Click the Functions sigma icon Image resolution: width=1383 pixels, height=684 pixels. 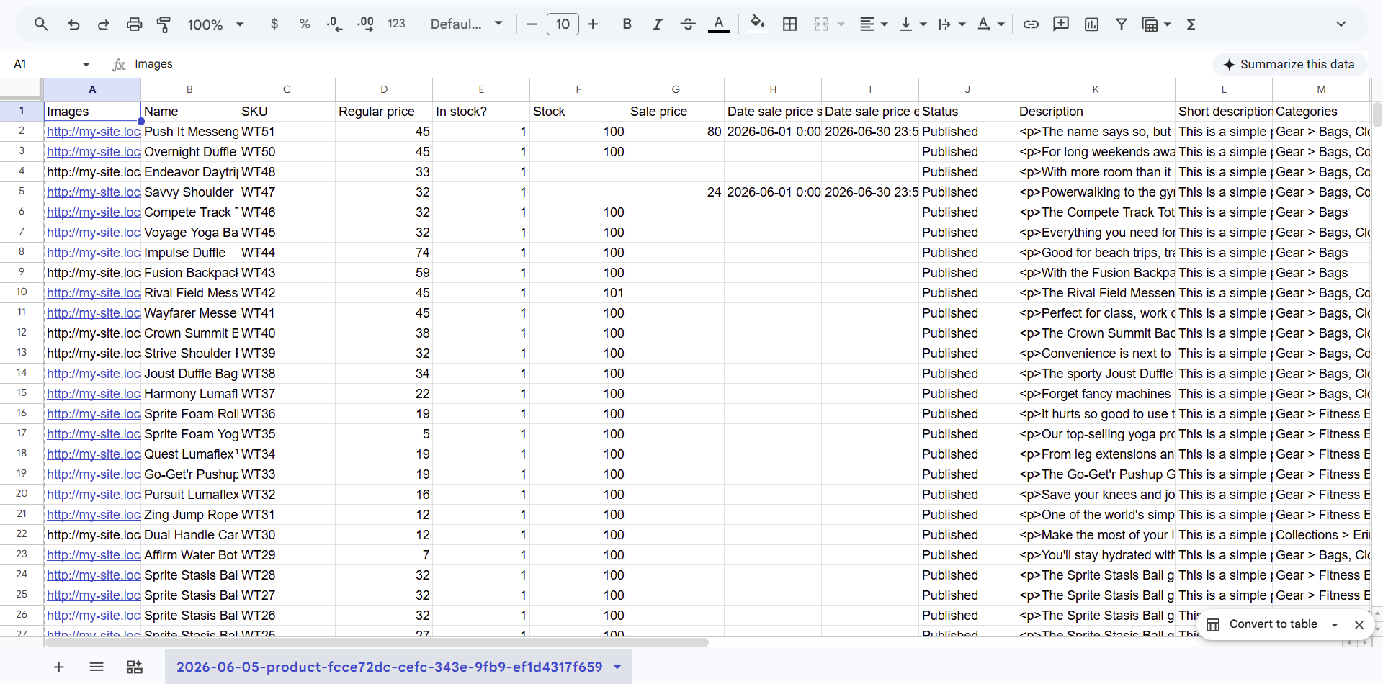[1191, 24]
